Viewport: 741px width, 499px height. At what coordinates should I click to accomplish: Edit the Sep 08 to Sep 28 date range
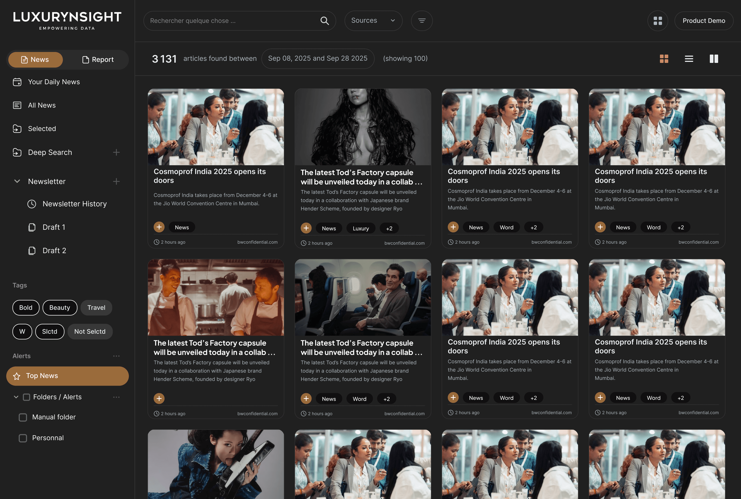[x=317, y=58]
